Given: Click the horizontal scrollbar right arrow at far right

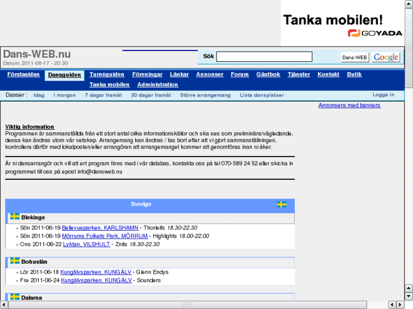Looking at the screenshot, I should 401,305.
